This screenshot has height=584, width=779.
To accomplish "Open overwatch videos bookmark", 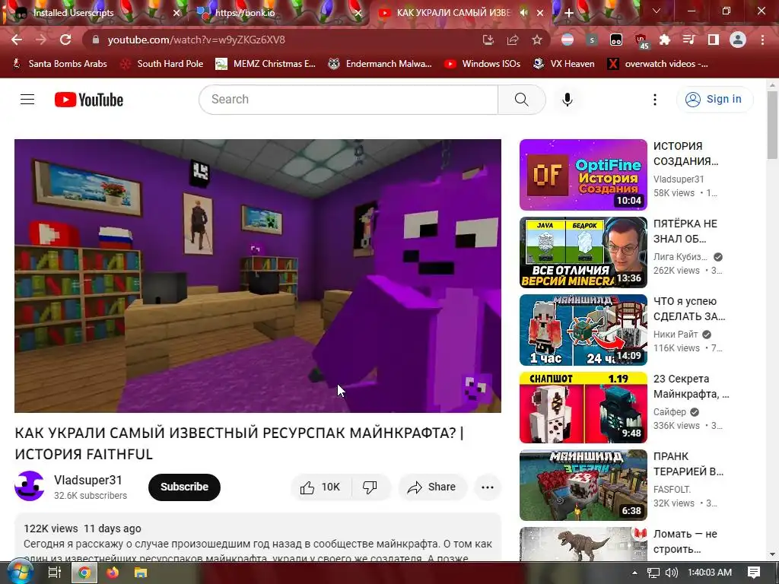I will (x=658, y=64).
